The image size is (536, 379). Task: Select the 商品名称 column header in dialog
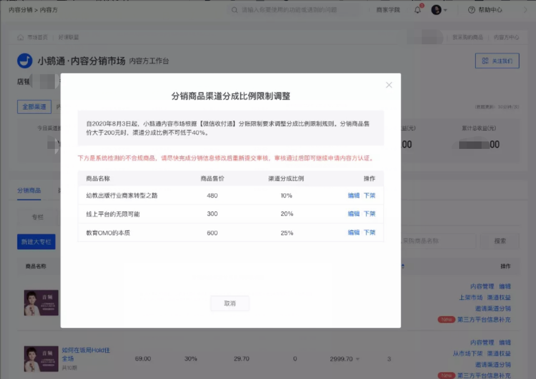(98, 178)
